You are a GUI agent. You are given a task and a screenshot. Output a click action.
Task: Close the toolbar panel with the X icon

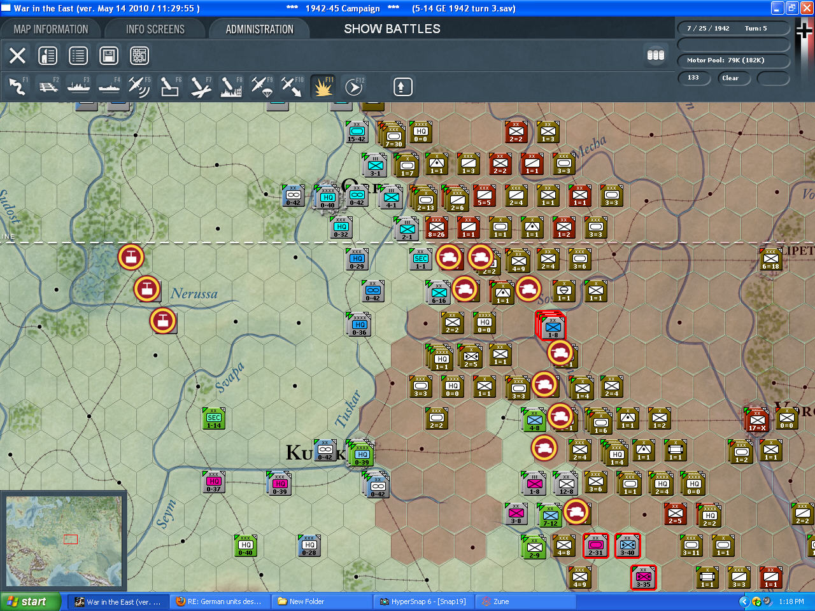(18, 55)
